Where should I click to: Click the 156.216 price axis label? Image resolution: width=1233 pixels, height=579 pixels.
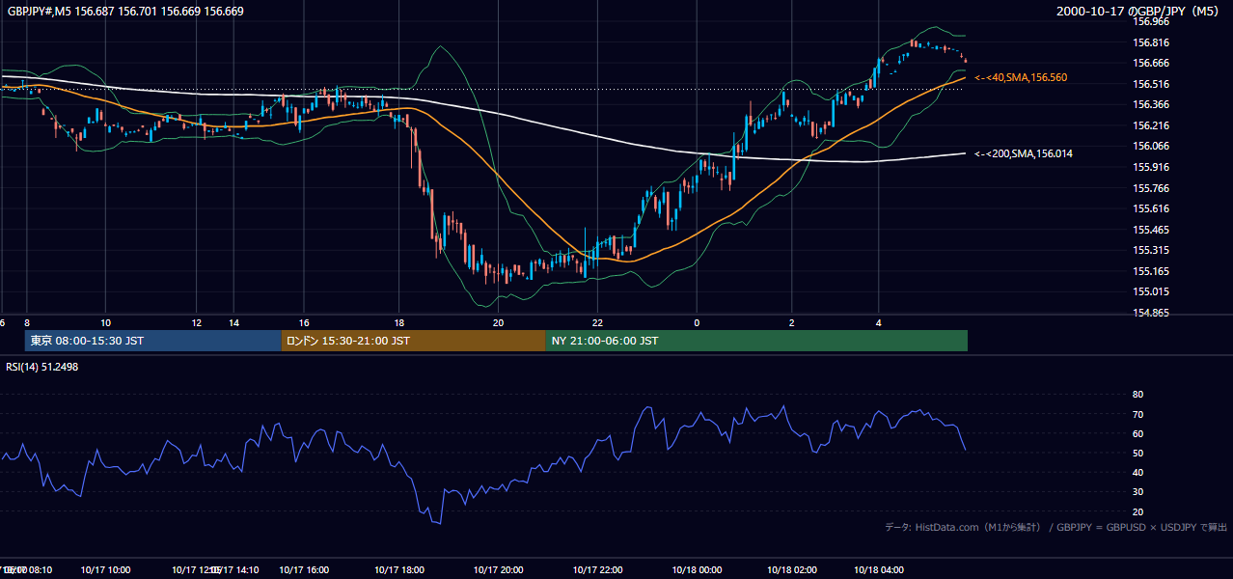point(1152,125)
